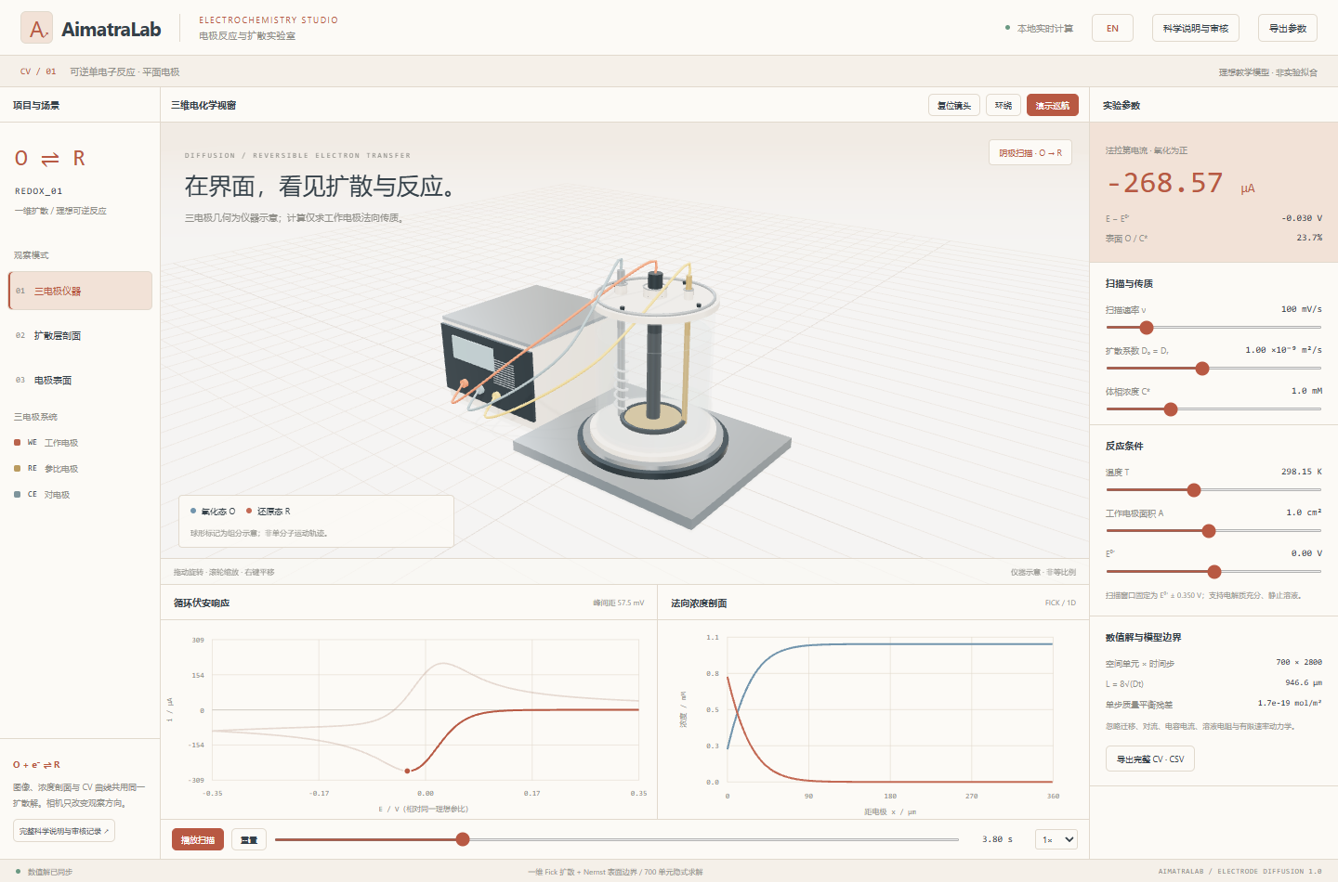This screenshot has width=1338, height=882.
Task: Click 复位镜头 to reset camera
Action: [x=954, y=105]
